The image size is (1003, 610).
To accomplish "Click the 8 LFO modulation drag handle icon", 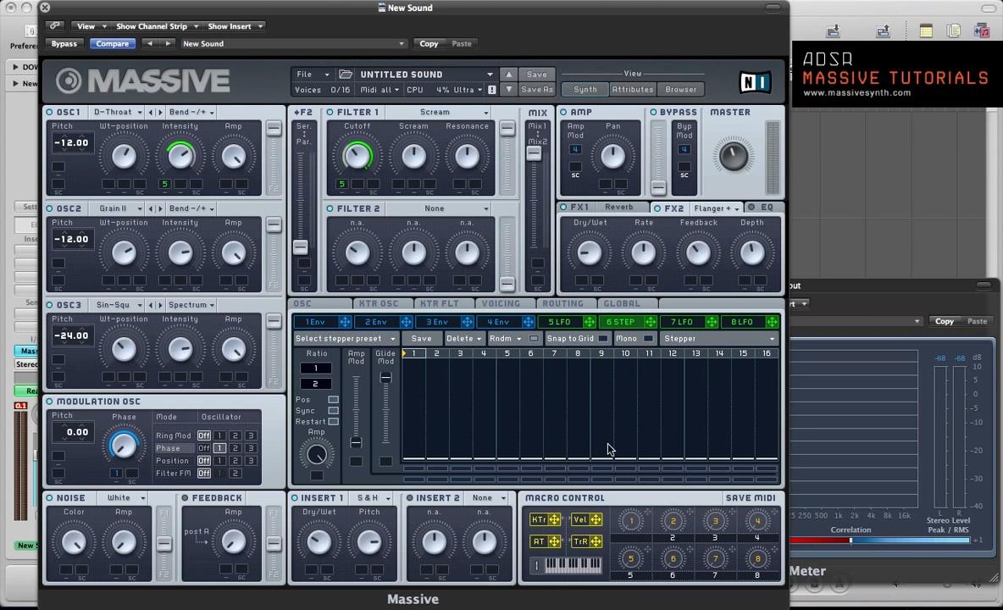I will click(772, 322).
